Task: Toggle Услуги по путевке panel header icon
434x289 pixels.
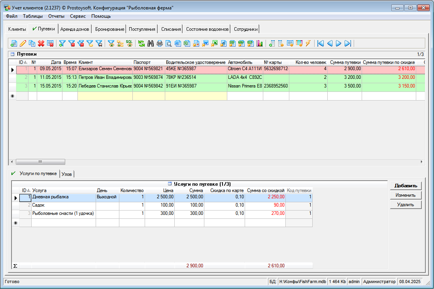Action: (x=170, y=184)
